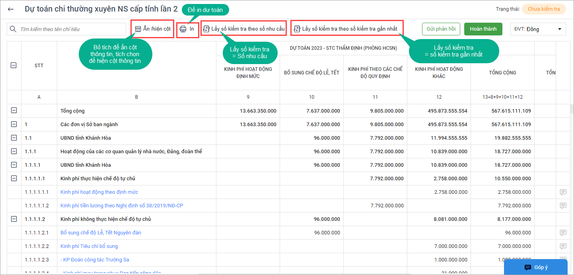574x275 pixels.
Task: Open comment icon for Kinh phí hoạt động theo định mức
Action: click(563, 192)
